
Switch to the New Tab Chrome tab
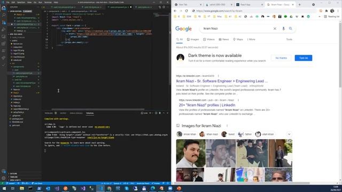(188, 4)
